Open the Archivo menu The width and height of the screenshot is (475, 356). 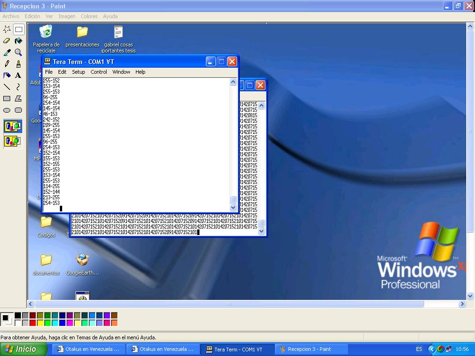click(x=11, y=16)
